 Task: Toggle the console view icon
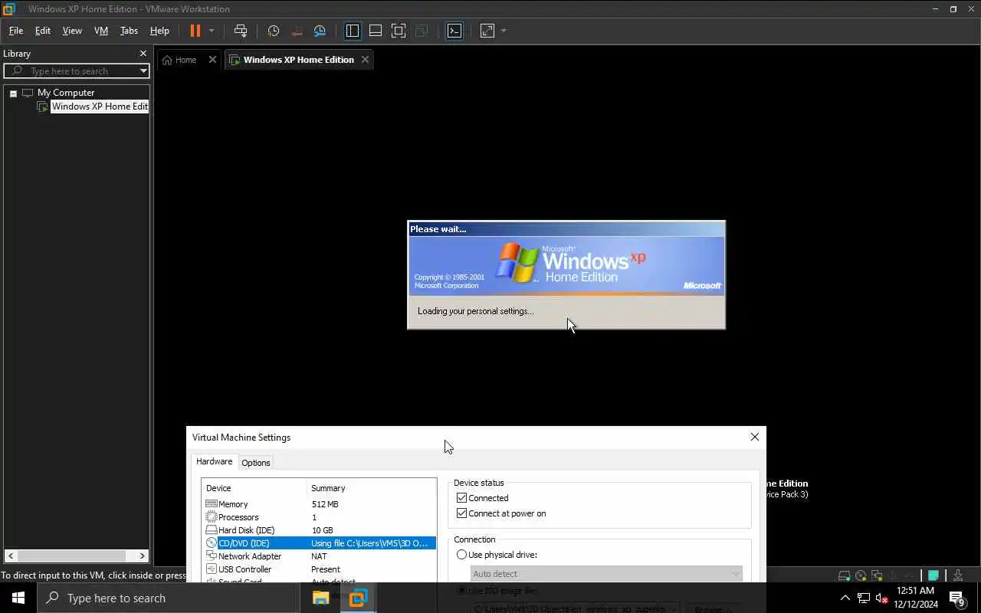tap(454, 31)
